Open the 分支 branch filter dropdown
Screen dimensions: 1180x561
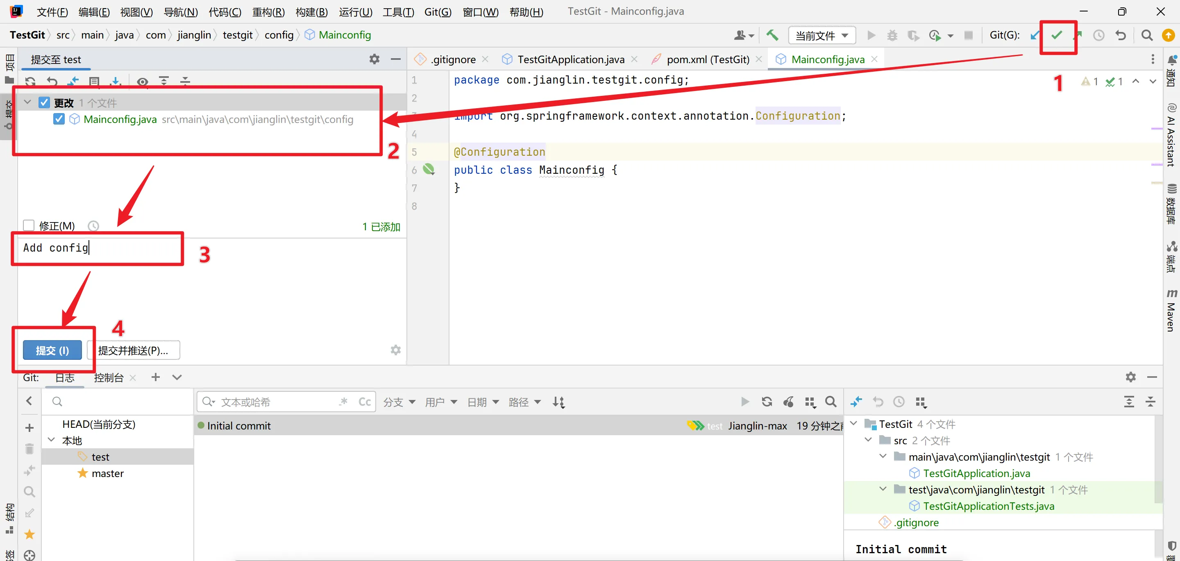click(x=399, y=402)
